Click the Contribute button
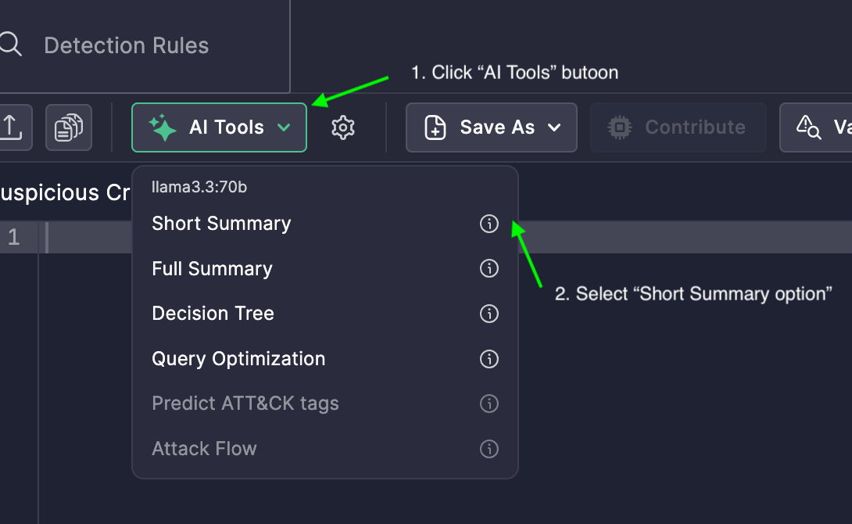 677,127
